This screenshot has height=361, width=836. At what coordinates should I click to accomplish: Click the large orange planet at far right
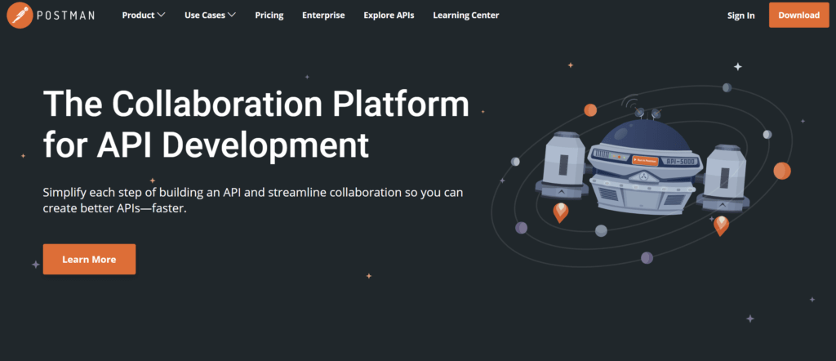[781, 171]
